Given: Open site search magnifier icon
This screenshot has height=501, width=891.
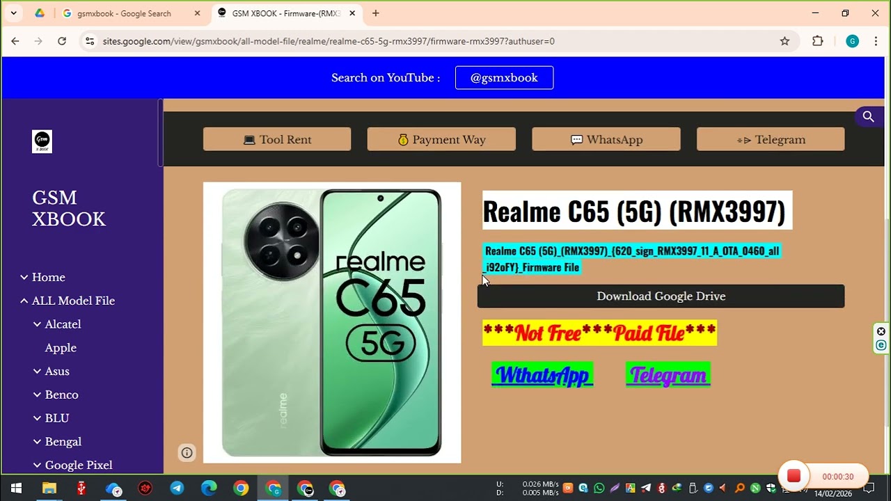Looking at the screenshot, I should 868,117.
